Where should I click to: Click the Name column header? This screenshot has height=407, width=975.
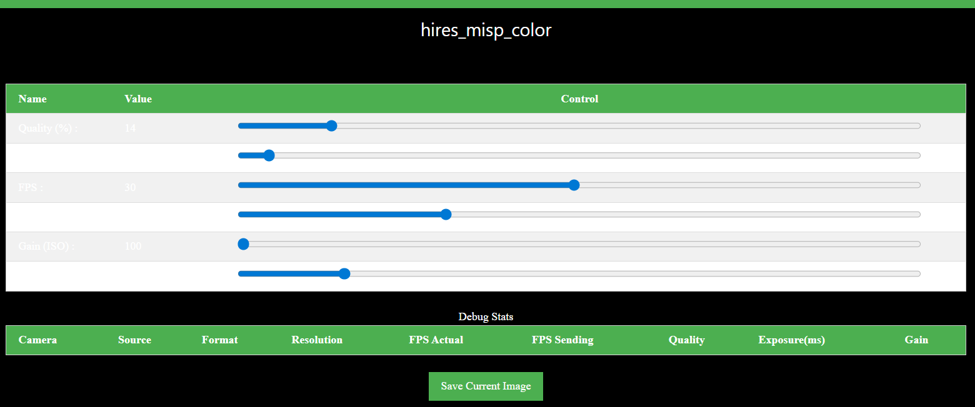coord(32,99)
